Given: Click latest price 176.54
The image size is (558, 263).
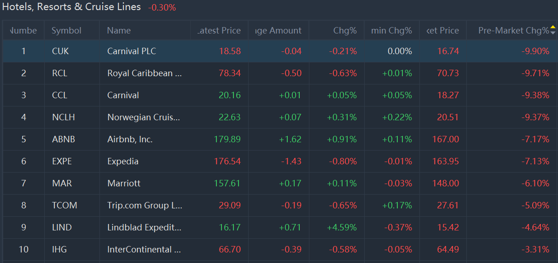Looking at the screenshot, I should 227,161.
